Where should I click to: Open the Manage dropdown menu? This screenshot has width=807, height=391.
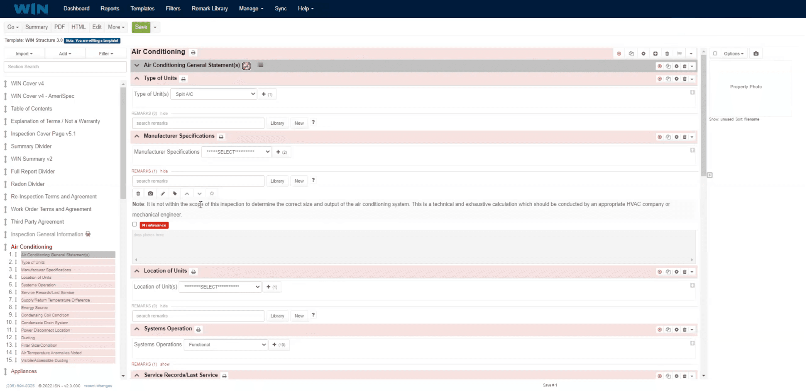[251, 8]
